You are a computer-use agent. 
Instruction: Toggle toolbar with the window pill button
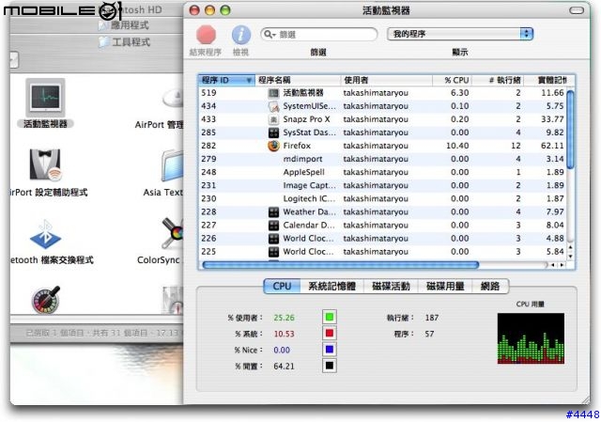point(576,10)
